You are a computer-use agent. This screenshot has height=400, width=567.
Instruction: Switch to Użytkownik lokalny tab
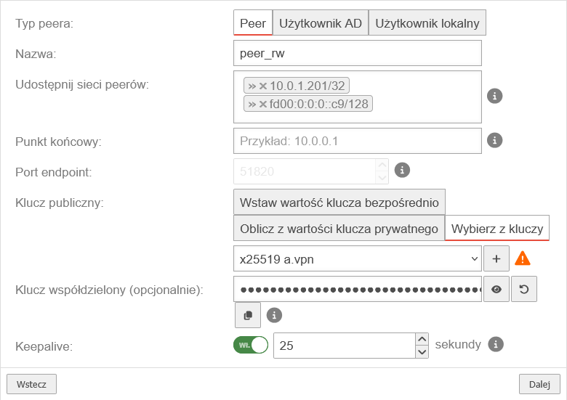coord(427,23)
